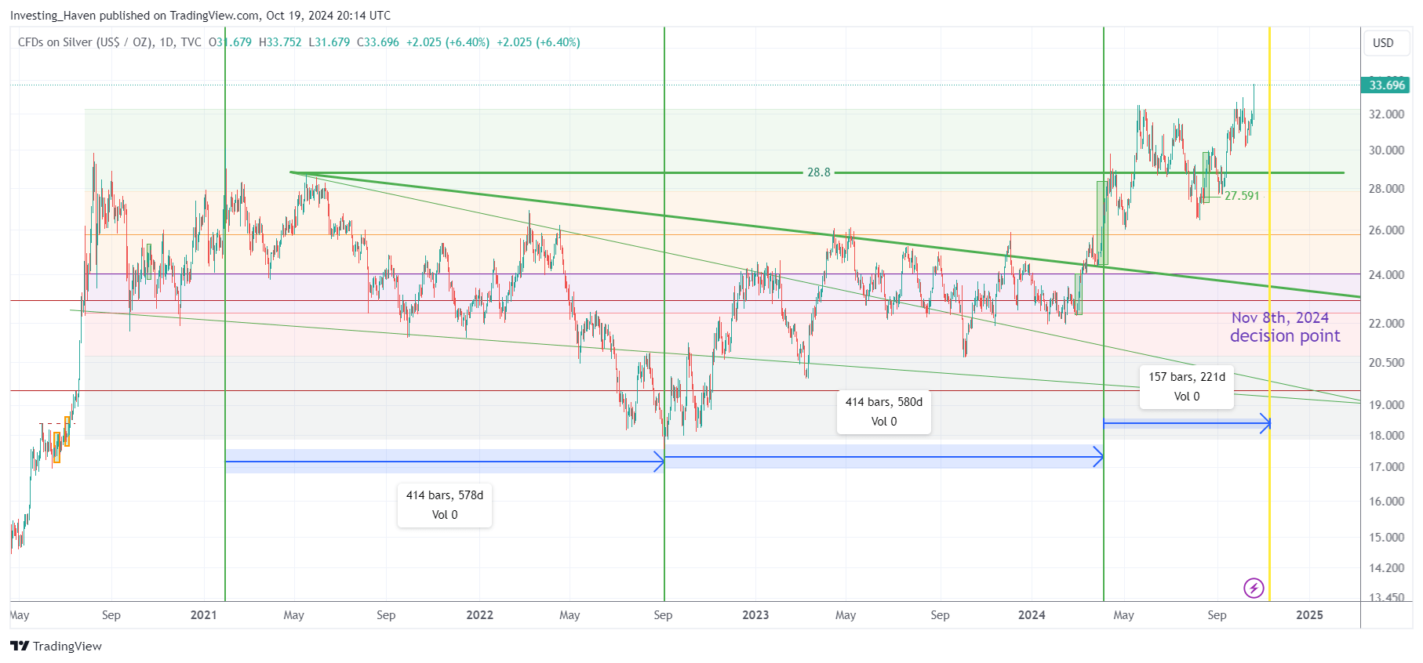Click the 14.200 price axis label
The height and width of the screenshot is (663, 1423).
pyautogui.click(x=1386, y=568)
